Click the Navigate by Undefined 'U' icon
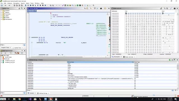Image resolution: width=179 pixels, height=101 pixels. pos(33,5)
